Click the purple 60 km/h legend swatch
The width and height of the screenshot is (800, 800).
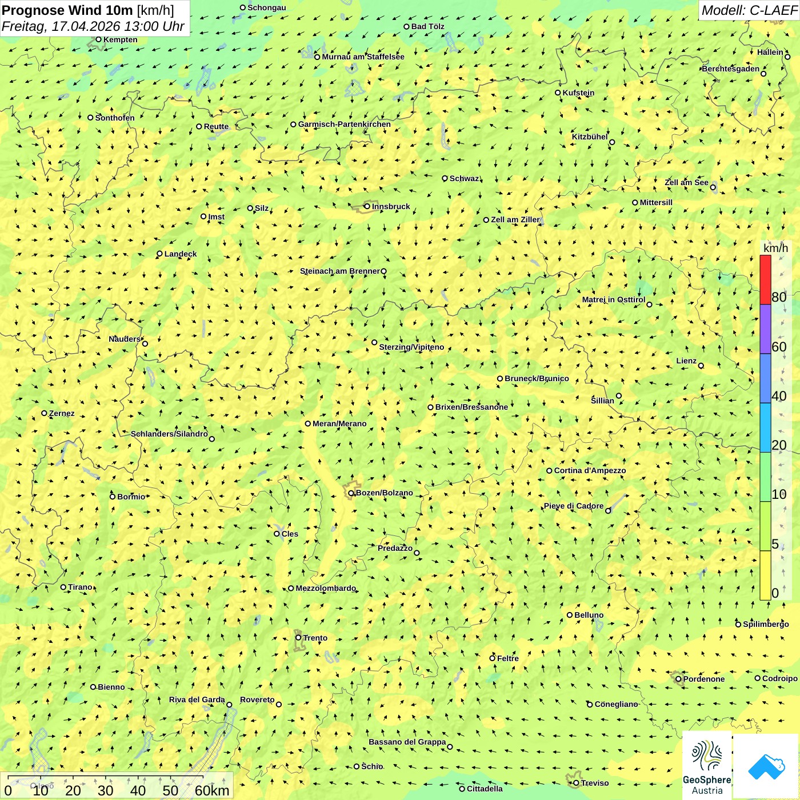[765, 329]
